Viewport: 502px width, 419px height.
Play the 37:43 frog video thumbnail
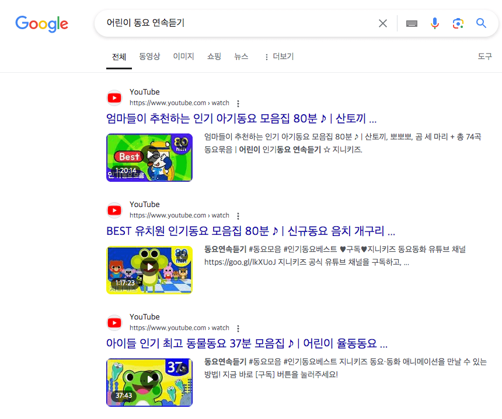pos(149,382)
